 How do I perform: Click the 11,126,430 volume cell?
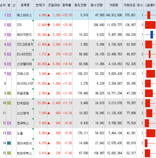pyautogui.click(x=114, y=113)
